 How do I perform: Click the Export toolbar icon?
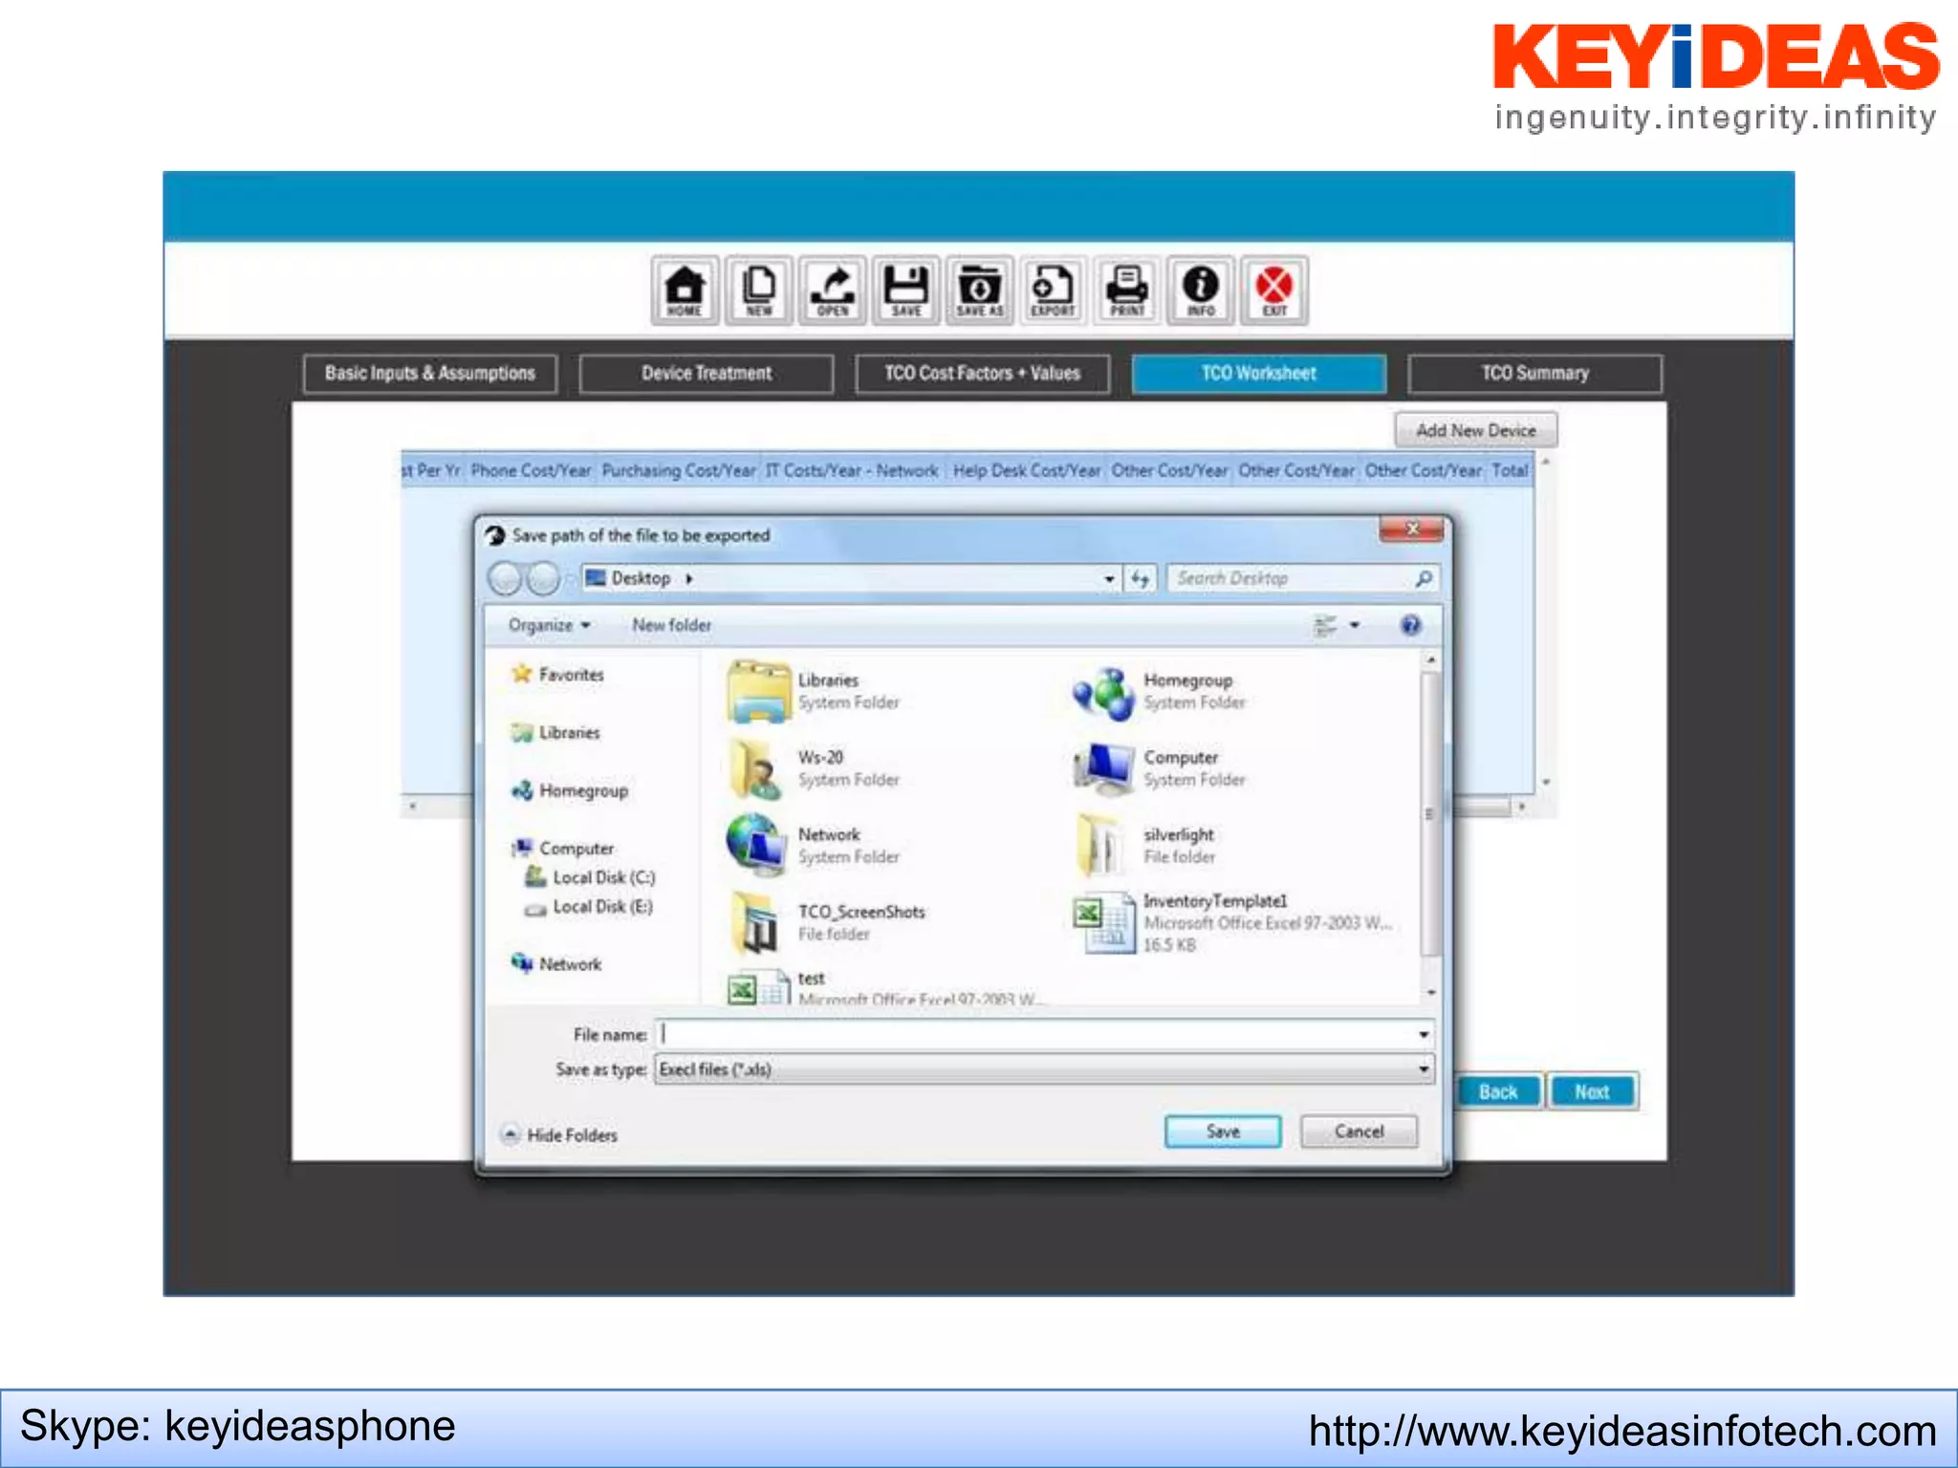coord(1054,290)
